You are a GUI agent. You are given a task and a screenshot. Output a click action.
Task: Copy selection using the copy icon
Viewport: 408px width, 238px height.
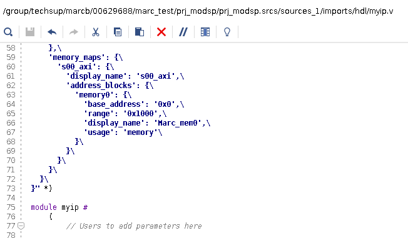(118, 32)
